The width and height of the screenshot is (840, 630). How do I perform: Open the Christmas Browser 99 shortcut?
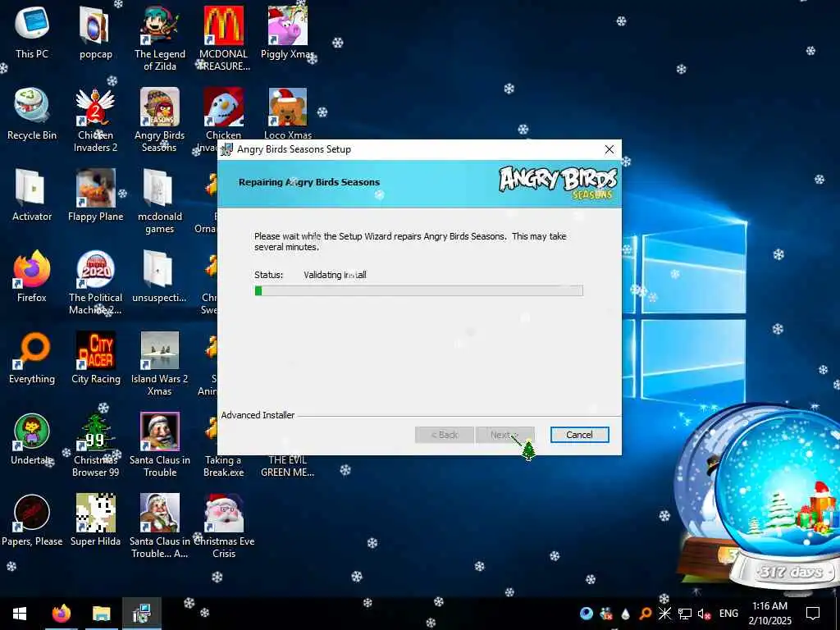coord(95,445)
